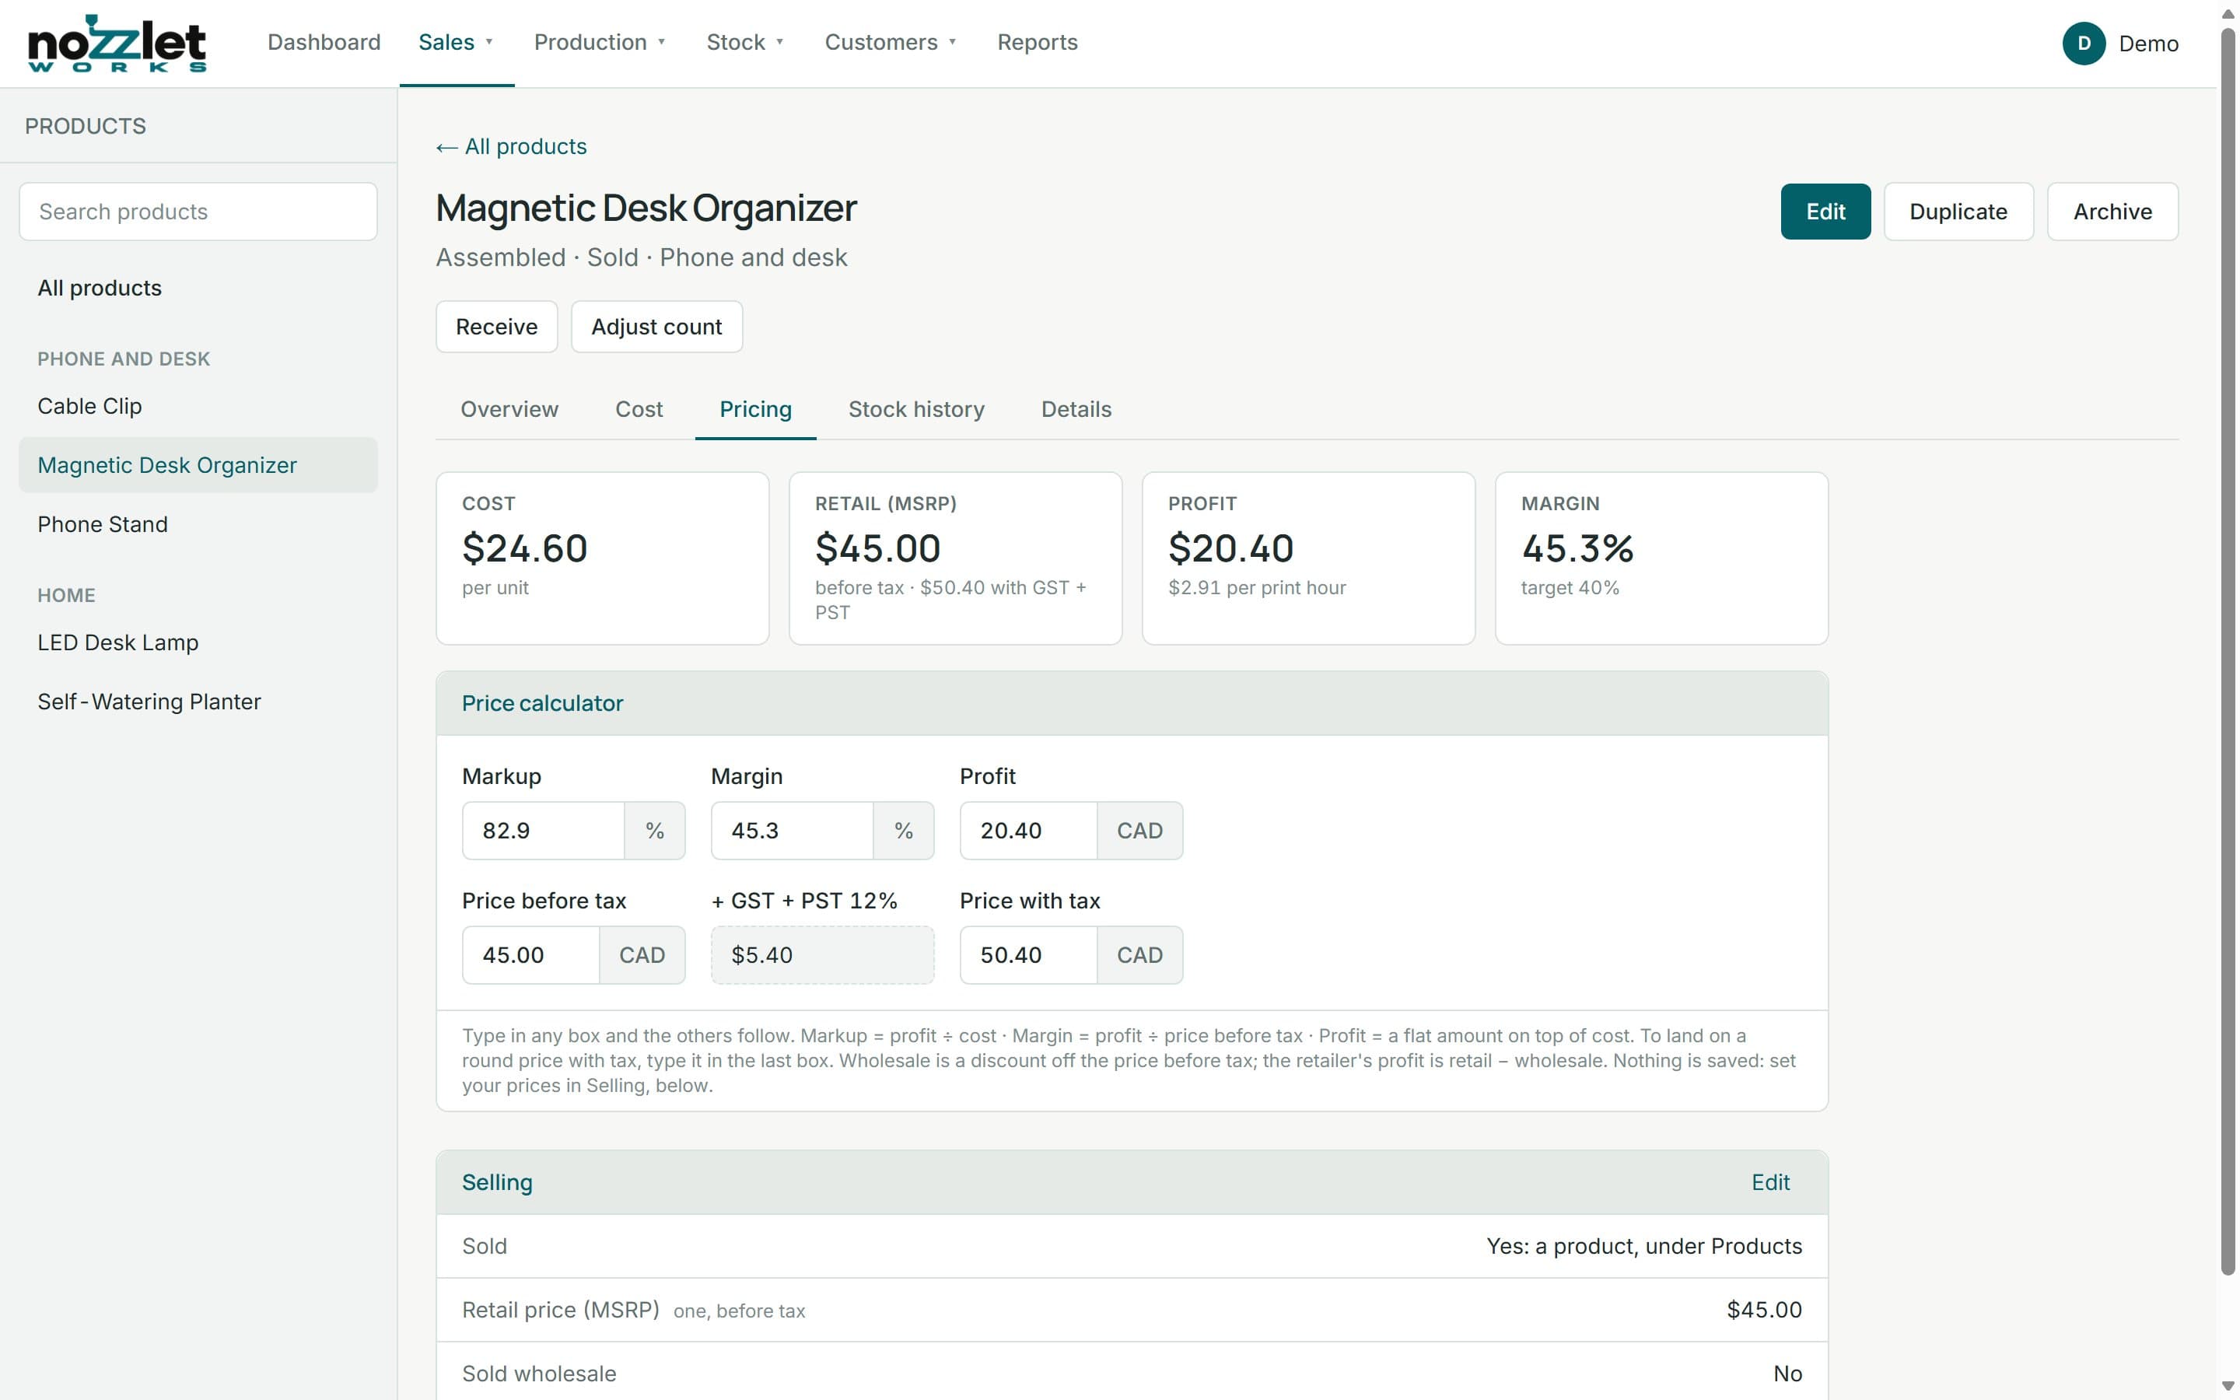Click the Sold wholesale row

click(x=1131, y=1372)
